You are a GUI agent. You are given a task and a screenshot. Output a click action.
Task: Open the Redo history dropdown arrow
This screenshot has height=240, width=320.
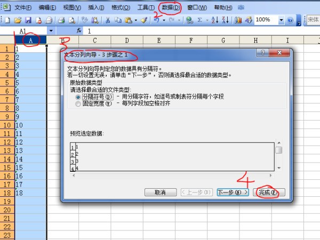(x=179, y=20)
